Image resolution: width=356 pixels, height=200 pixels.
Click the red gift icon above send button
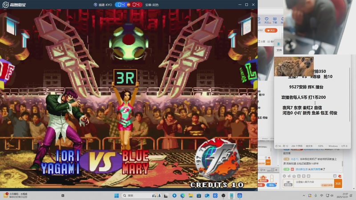pyautogui.click(x=340, y=176)
